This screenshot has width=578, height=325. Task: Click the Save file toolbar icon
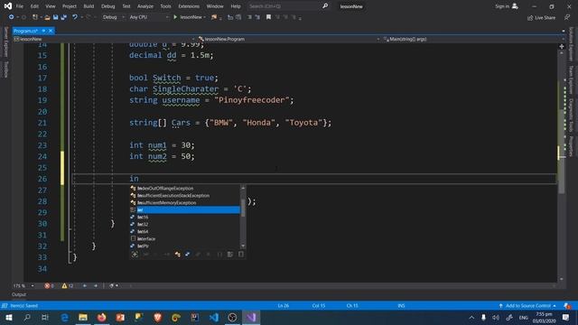click(x=56, y=17)
